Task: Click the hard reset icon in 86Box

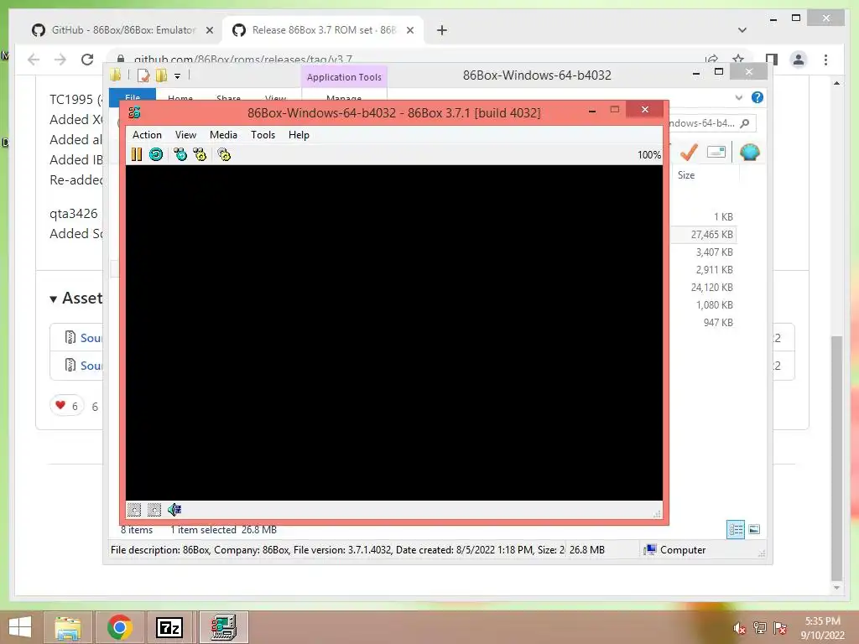Action: tap(156, 155)
